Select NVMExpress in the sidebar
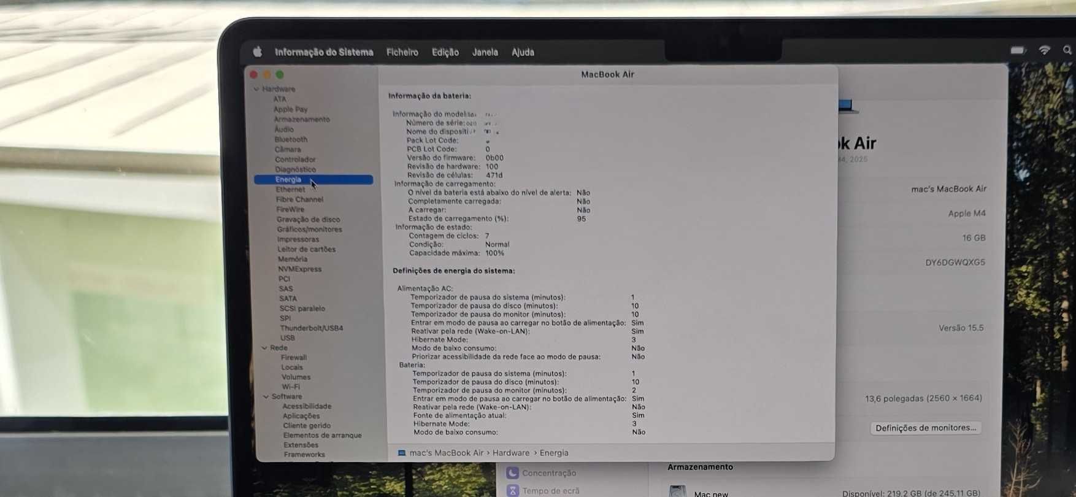Viewport: 1076px width, 497px height. [x=299, y=269]
